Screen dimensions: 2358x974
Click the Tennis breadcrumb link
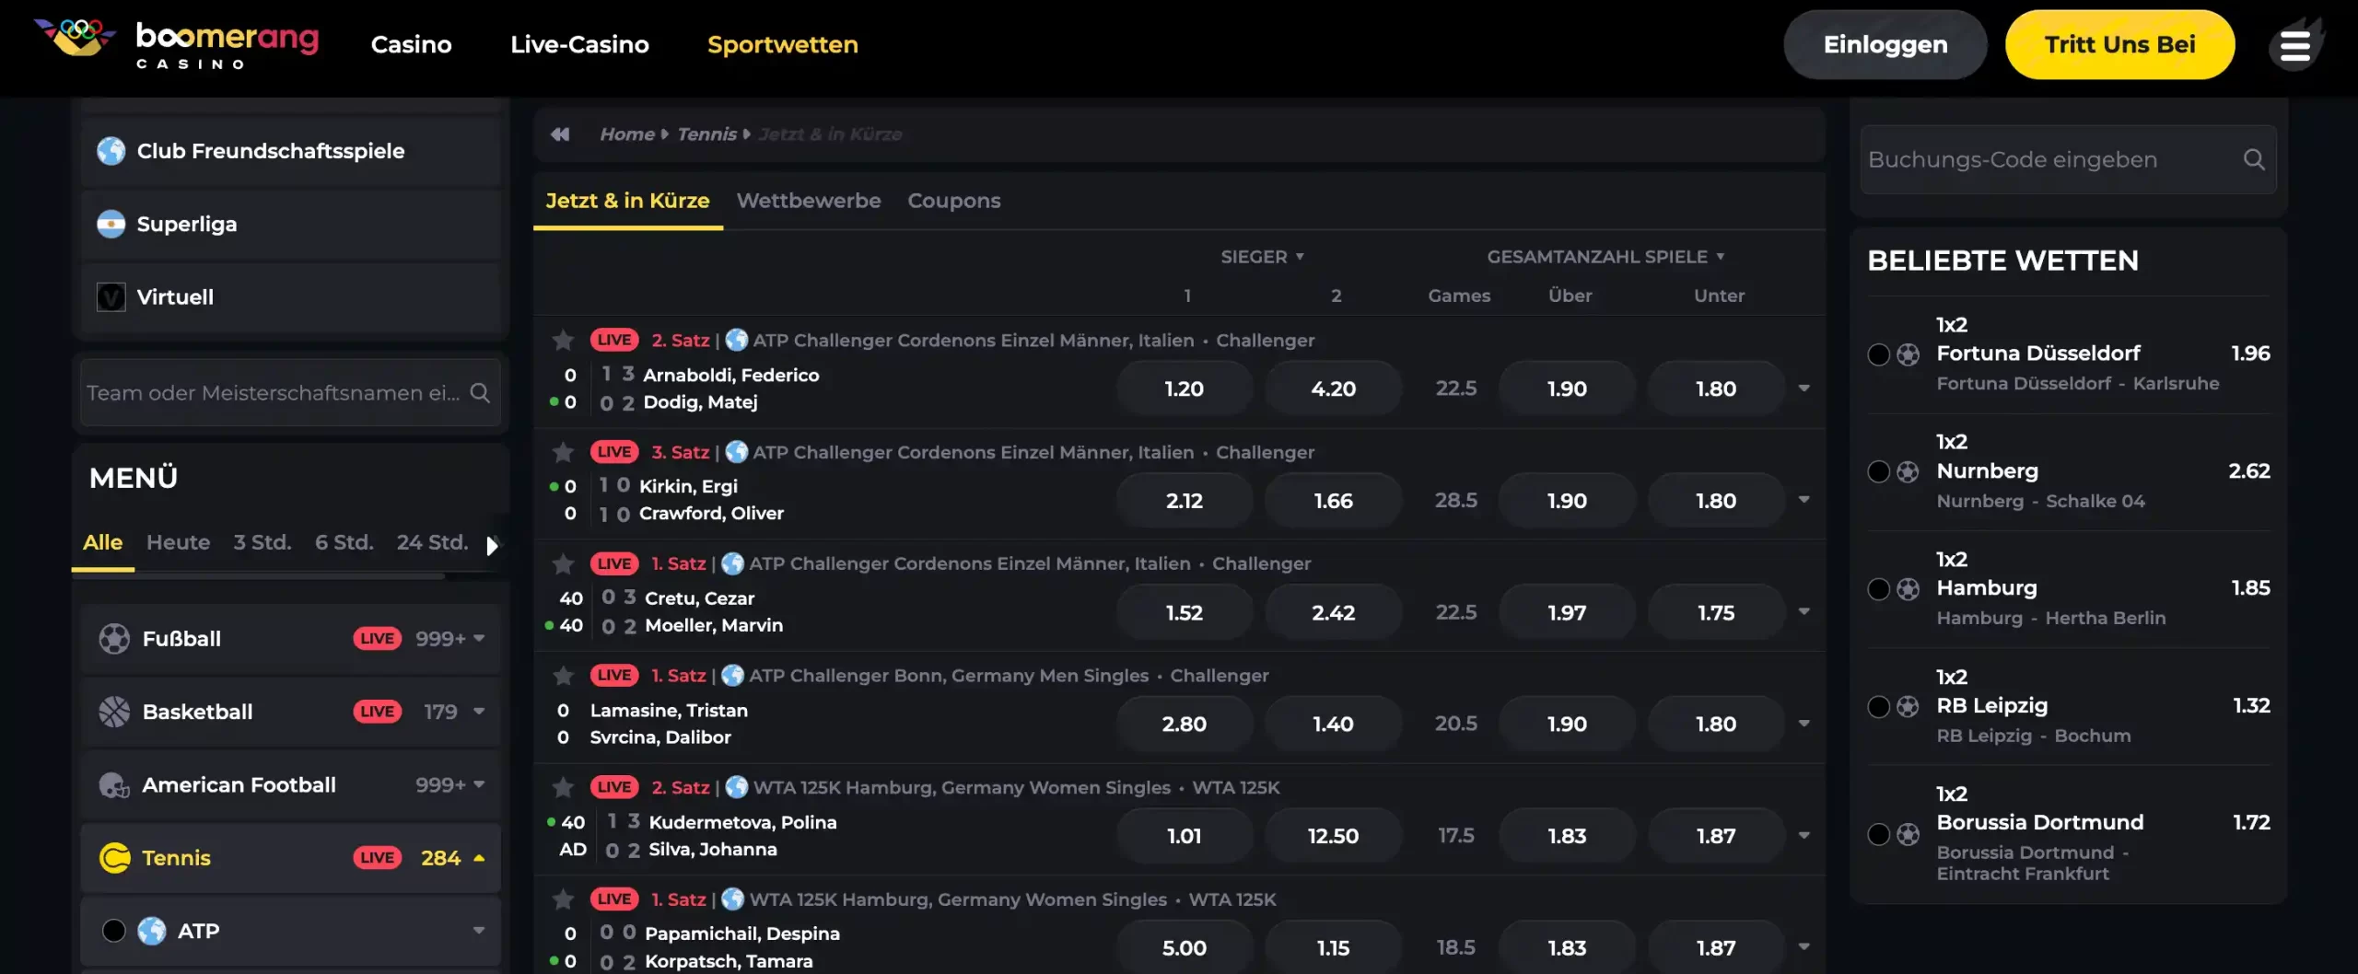point(707,134)
